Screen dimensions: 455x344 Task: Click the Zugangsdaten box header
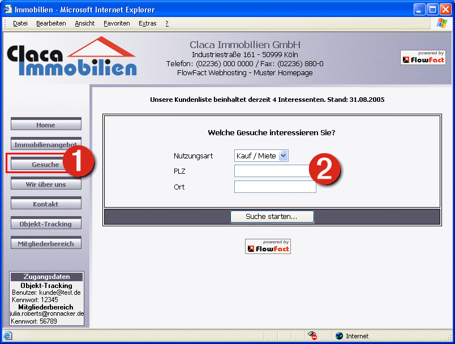pyautogui.click(x=47, y=277)
